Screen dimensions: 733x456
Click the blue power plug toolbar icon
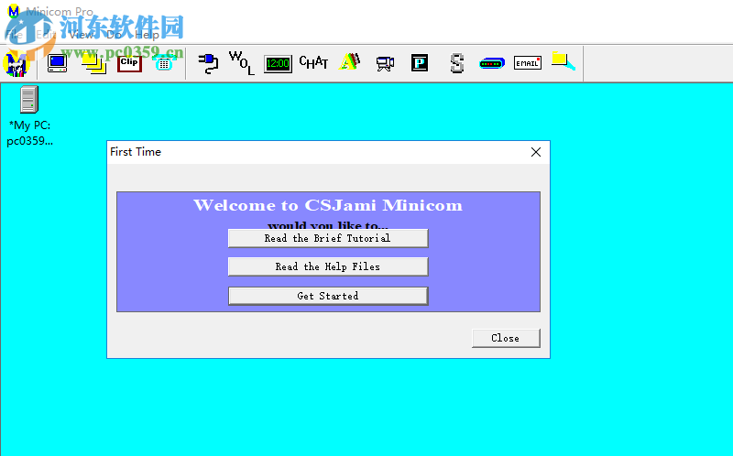208,63
